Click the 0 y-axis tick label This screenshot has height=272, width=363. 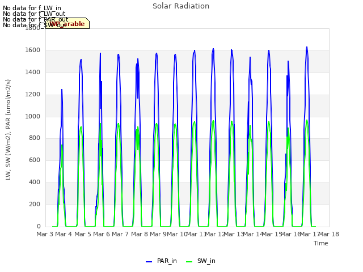39,226
